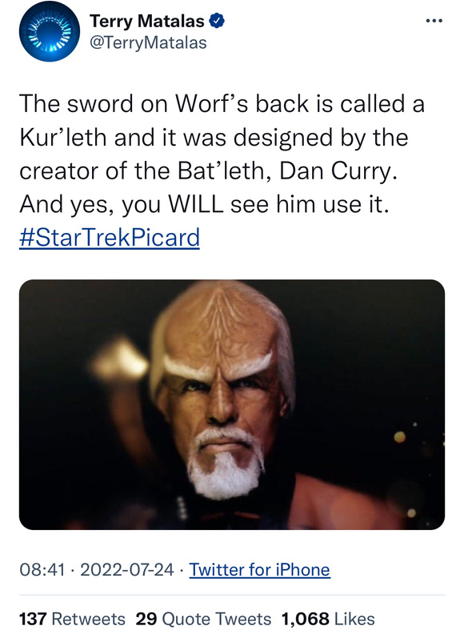Click the 08:41 timestamp

42,569
